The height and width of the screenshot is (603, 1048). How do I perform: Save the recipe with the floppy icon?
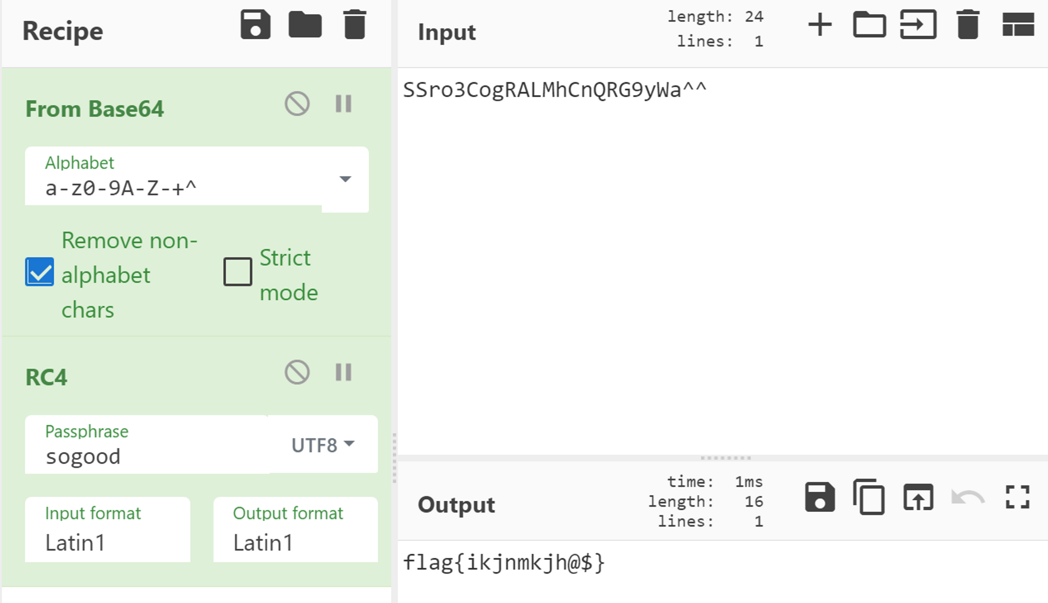point(255,25)
